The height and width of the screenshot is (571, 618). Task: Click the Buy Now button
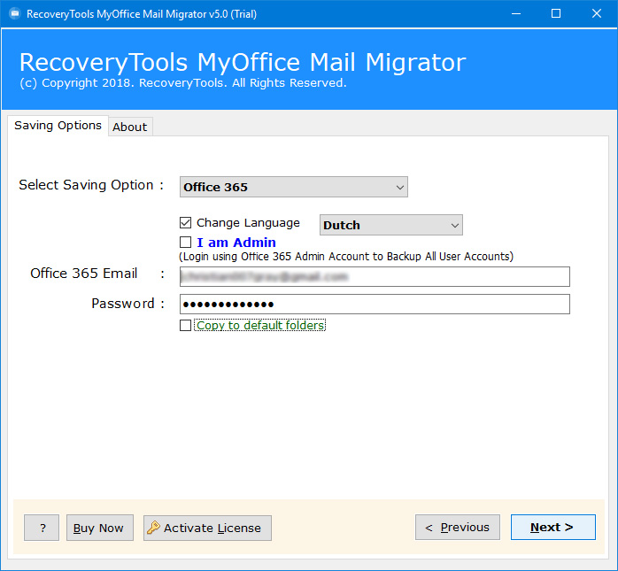coord(100,528)
